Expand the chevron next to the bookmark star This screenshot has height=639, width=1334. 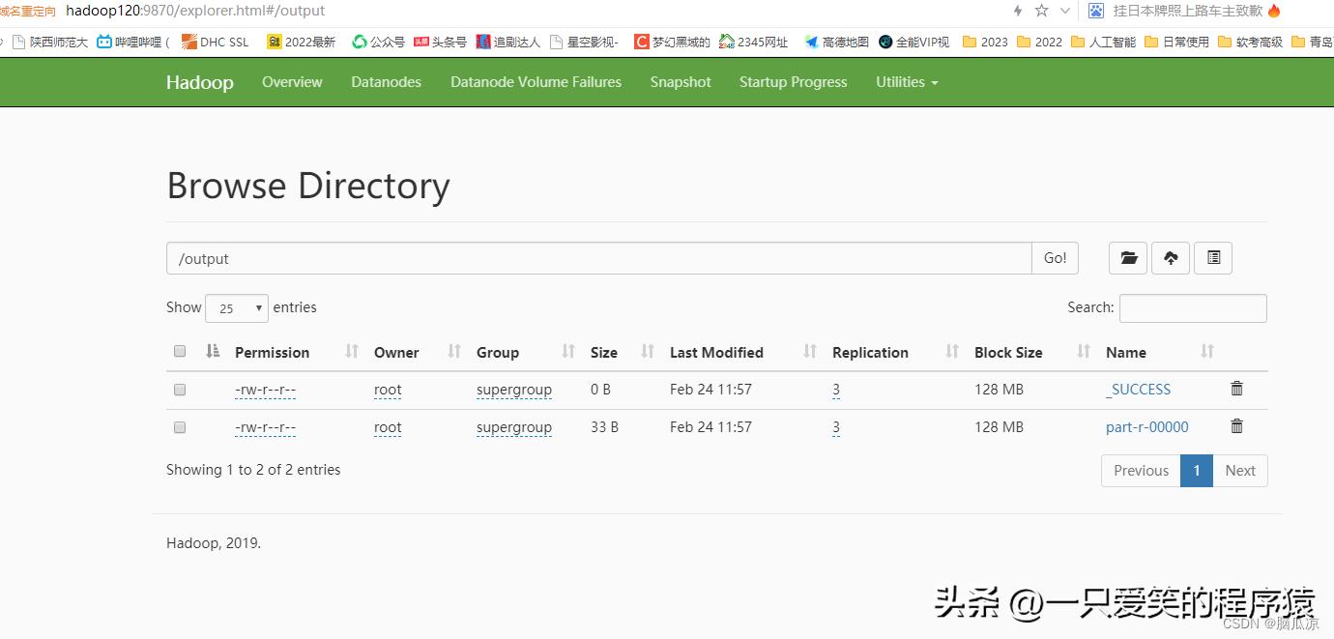pos(1065,11)
